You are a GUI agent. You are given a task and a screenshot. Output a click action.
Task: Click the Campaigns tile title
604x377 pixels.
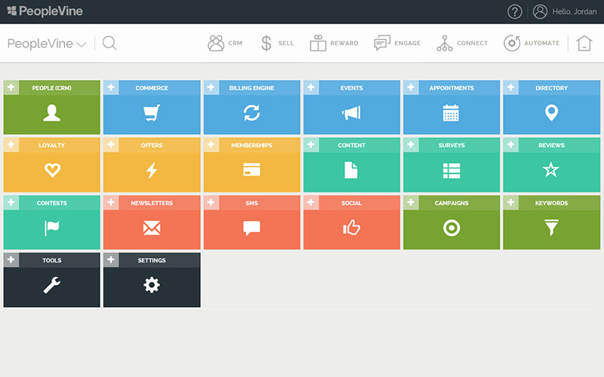451,203
